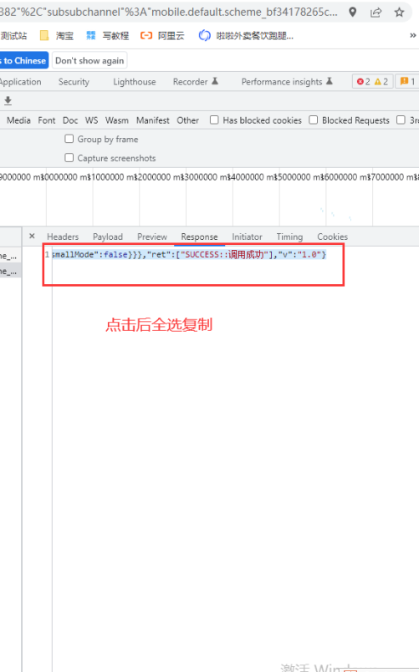The width and height of the screenshot is (419, 672).
Task: Click the issues count badge
Action: click(x=407, y=81)
